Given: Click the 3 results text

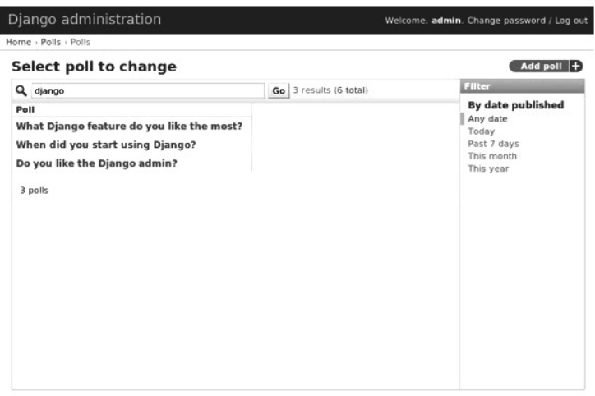Looking at the screenshot, I should point(311,90).
